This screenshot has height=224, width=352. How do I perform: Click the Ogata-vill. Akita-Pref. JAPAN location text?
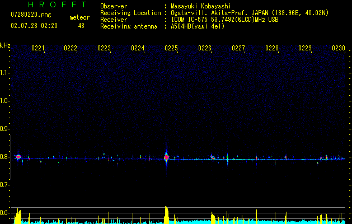(x=250, y=13)
